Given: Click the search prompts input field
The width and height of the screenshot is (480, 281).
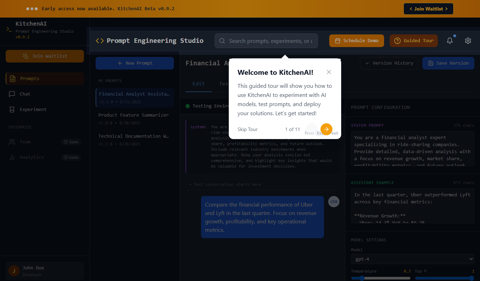Looking at the screenshot, I should [x=266, y=41].
